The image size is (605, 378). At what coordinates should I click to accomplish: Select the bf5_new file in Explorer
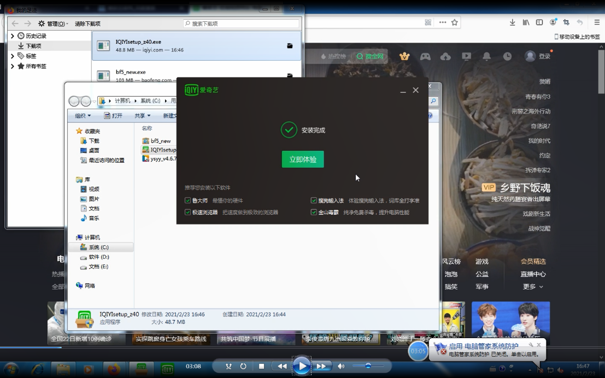156,141
